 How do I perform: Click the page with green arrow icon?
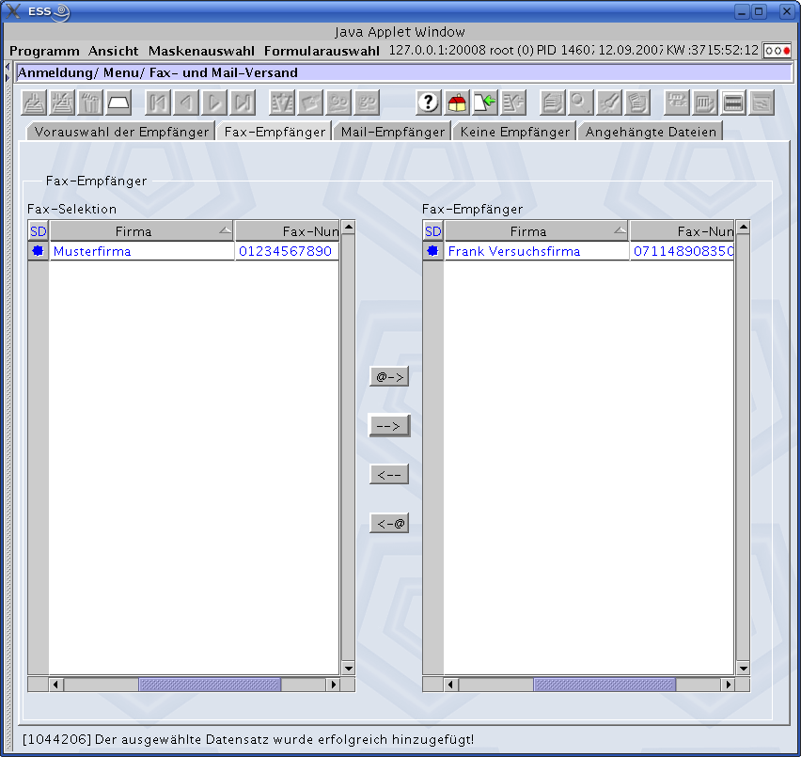[x=485, y=103]
